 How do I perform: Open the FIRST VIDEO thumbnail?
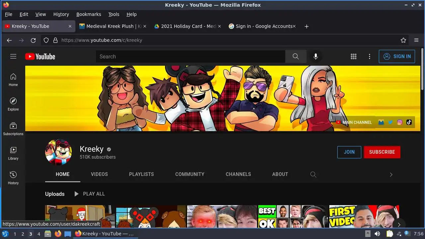coord(364,216)
